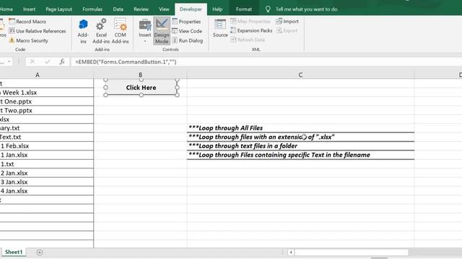The height and width of the screenshot is (259, 462).
Task: Click the Click Here command button
Action: point(141,88)
